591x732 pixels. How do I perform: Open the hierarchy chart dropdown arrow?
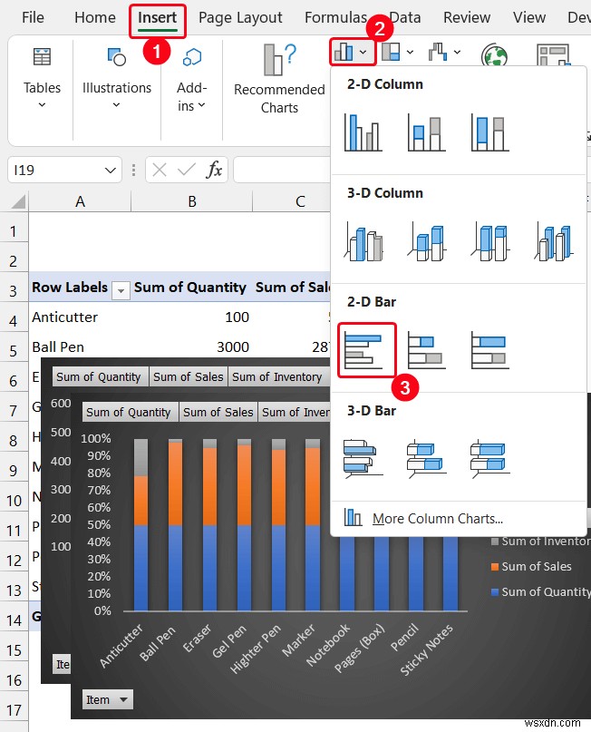tap(410, 52)
